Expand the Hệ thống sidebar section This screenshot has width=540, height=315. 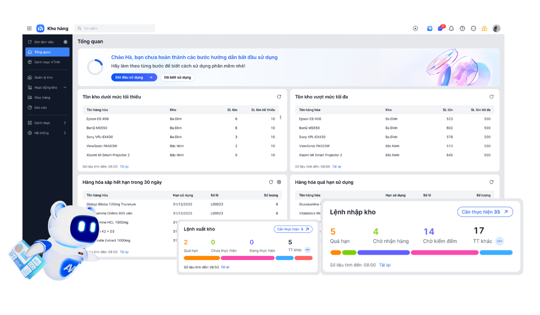[65, 133]
